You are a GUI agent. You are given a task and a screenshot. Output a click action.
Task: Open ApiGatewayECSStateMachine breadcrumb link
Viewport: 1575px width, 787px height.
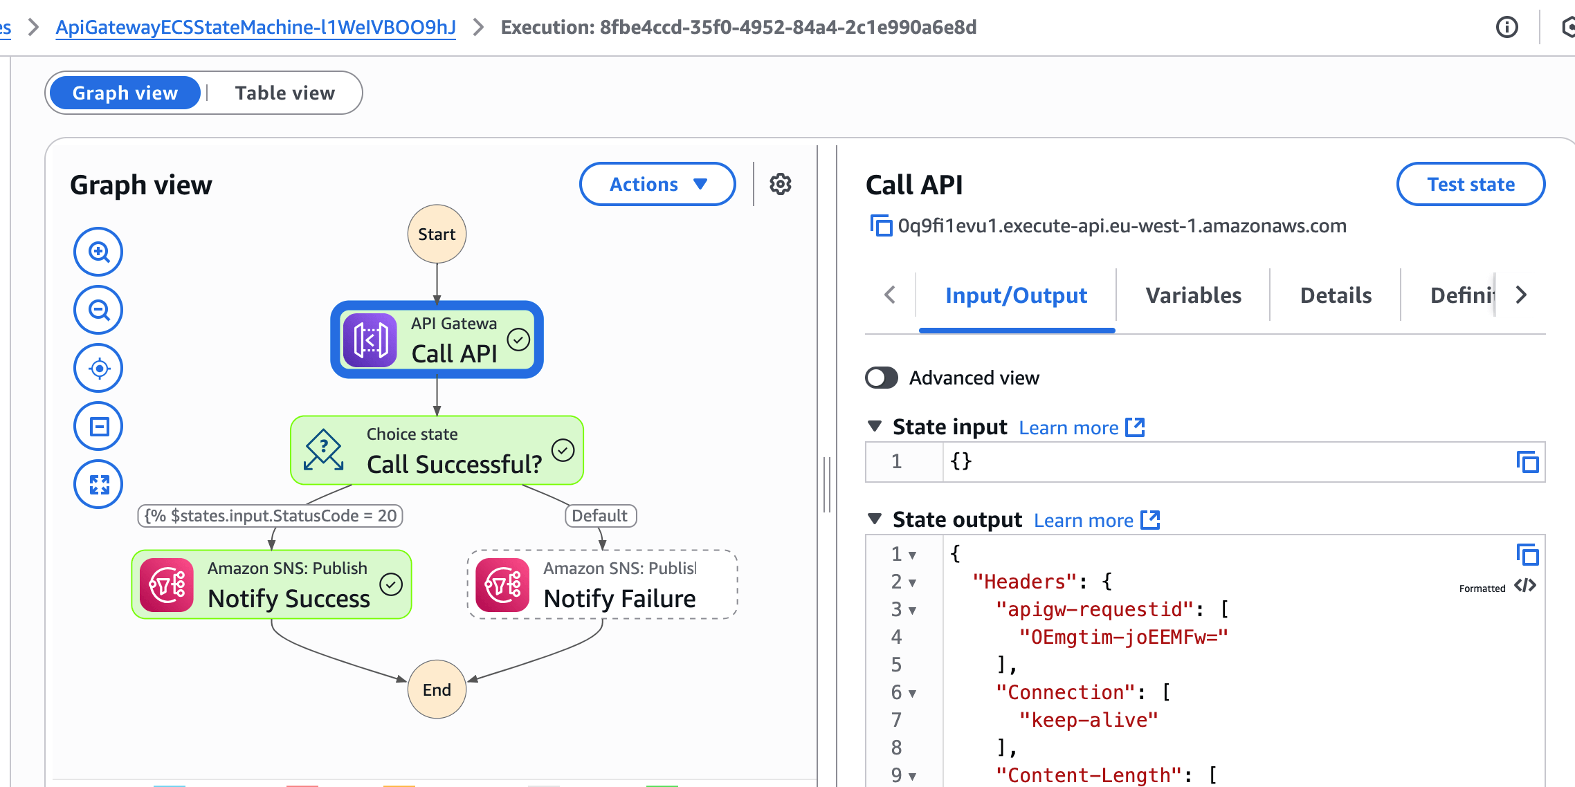pos(255,27)
